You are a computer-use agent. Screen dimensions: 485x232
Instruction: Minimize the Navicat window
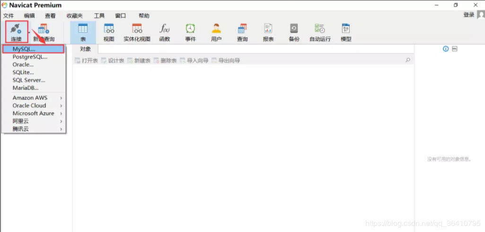coord(436,5)
